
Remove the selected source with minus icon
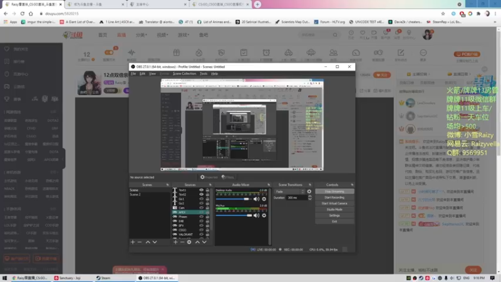182,242
